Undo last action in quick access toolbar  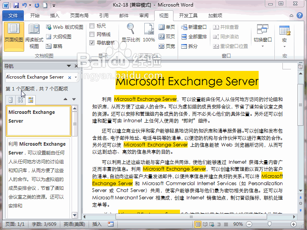tap(25, 5)
